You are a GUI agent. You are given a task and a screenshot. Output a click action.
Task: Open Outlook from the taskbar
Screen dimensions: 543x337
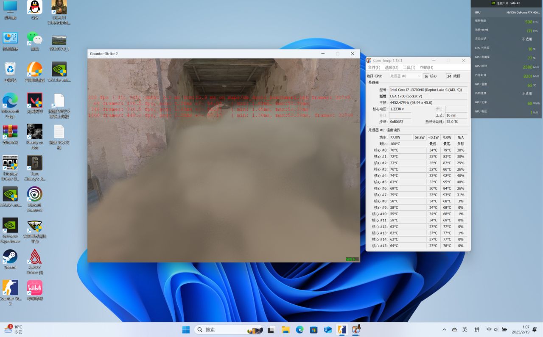tap(327, 329)
